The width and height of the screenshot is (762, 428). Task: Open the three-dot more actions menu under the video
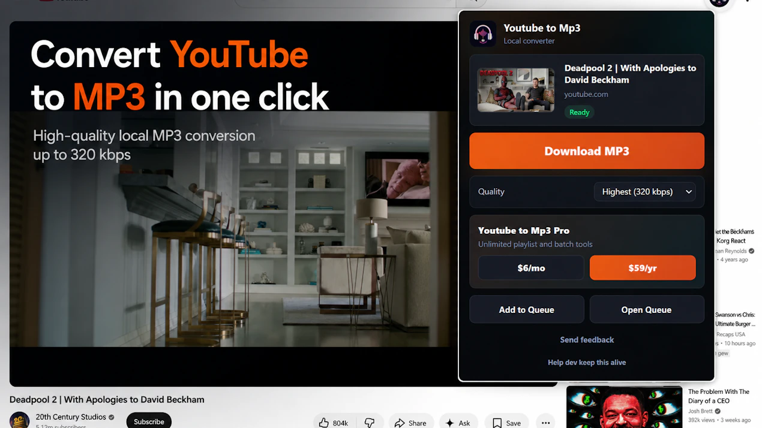545,423
